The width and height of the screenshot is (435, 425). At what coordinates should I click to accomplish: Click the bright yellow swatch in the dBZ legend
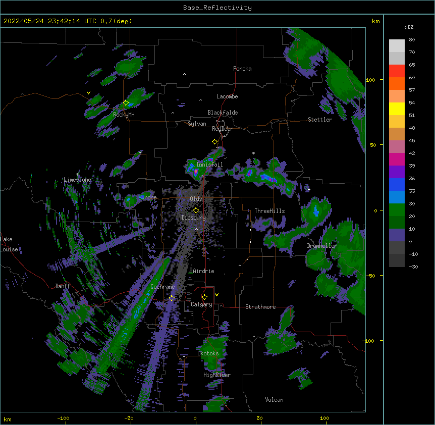pos(397,109)
